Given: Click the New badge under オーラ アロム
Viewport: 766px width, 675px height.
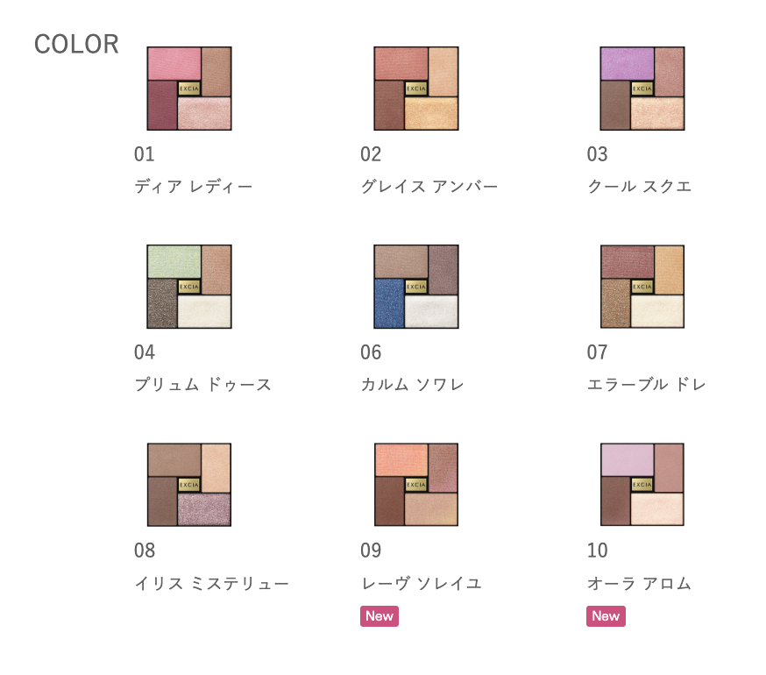Looking at the screenshot, I should [606, 616].
